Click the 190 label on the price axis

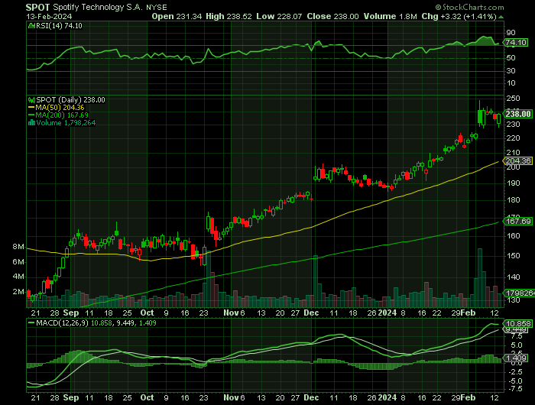coord(513,183)
